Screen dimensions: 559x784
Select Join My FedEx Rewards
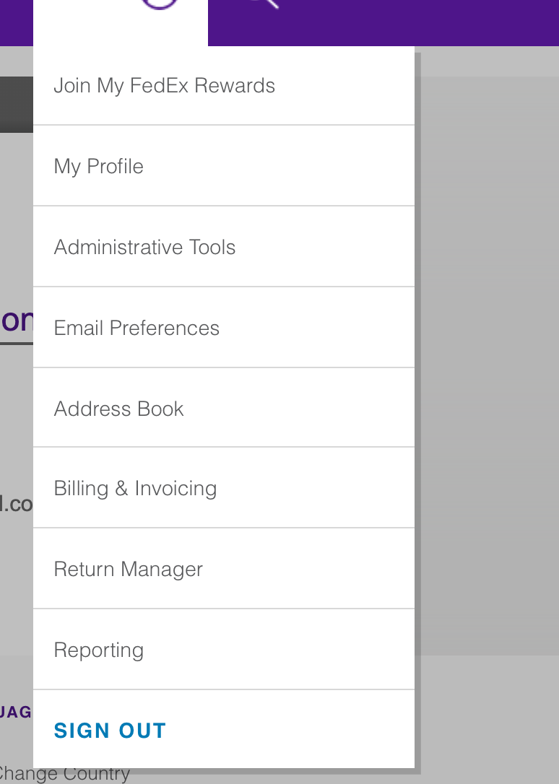[164, 85]
